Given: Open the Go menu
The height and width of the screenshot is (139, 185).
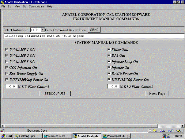Looking at the screenshot, I should click(x=25, y=7).
